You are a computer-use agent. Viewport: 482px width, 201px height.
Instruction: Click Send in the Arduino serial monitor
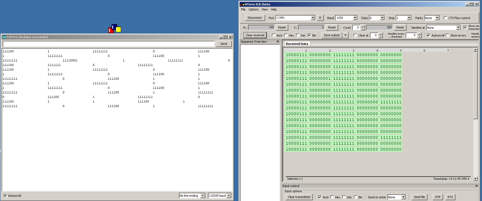click(224, 44)
